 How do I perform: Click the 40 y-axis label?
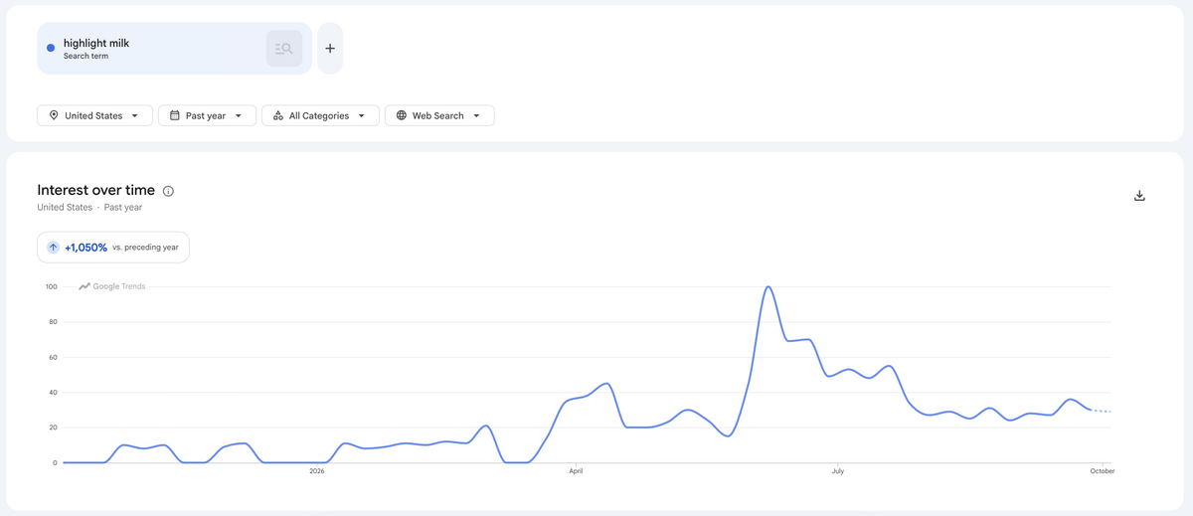[x=53, y=393]
